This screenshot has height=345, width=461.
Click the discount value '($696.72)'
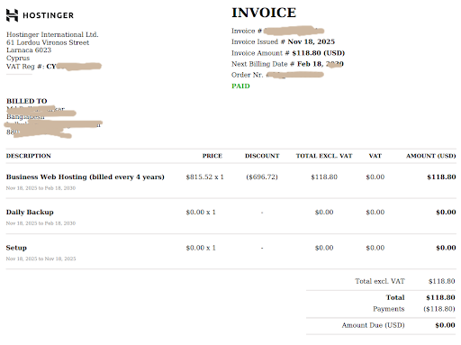tap(262, 177)
